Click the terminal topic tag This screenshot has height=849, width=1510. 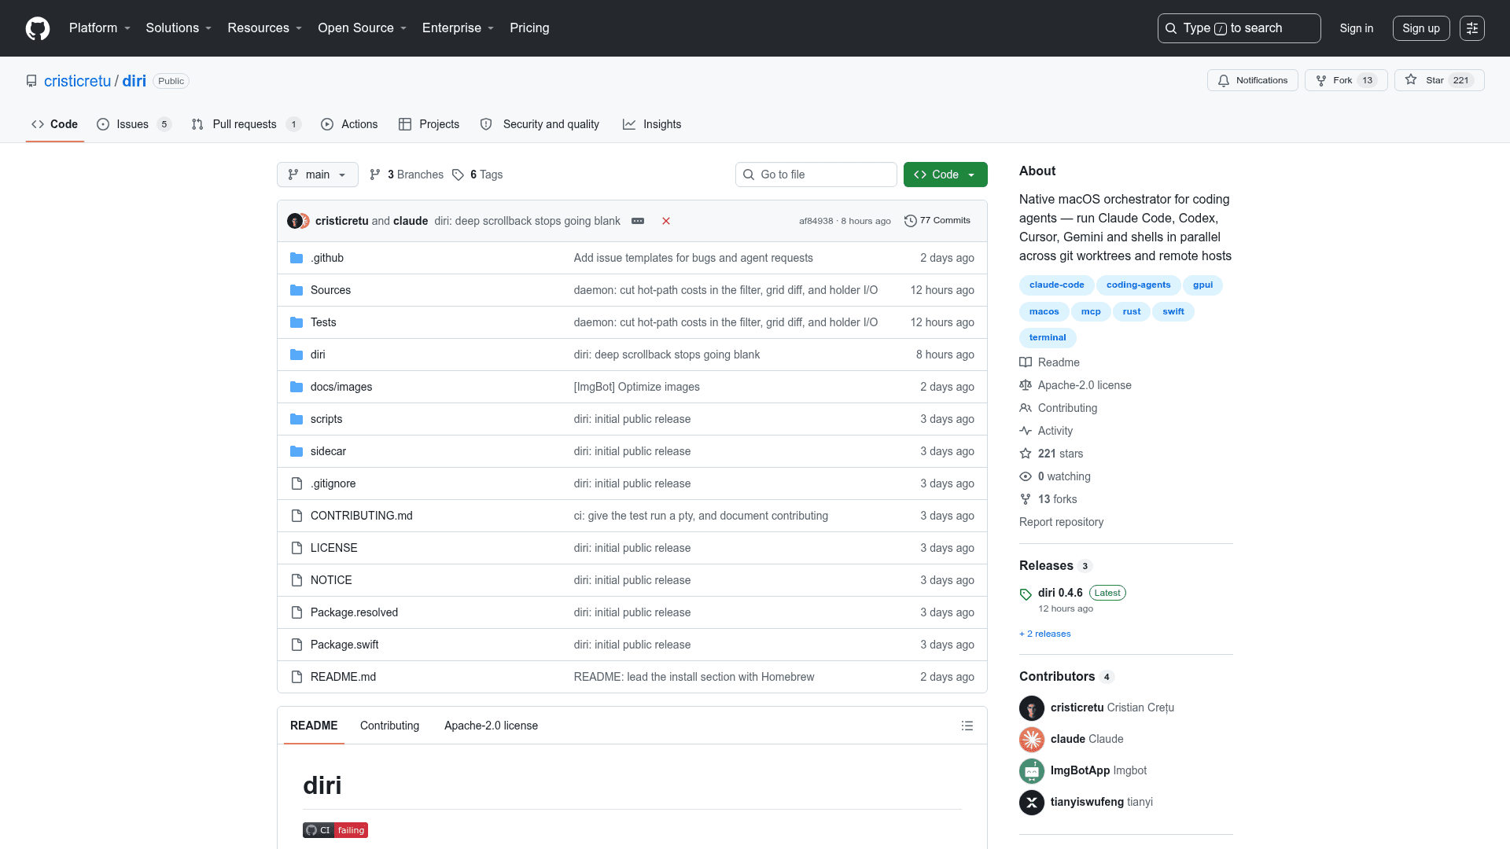coord(1048,338)
